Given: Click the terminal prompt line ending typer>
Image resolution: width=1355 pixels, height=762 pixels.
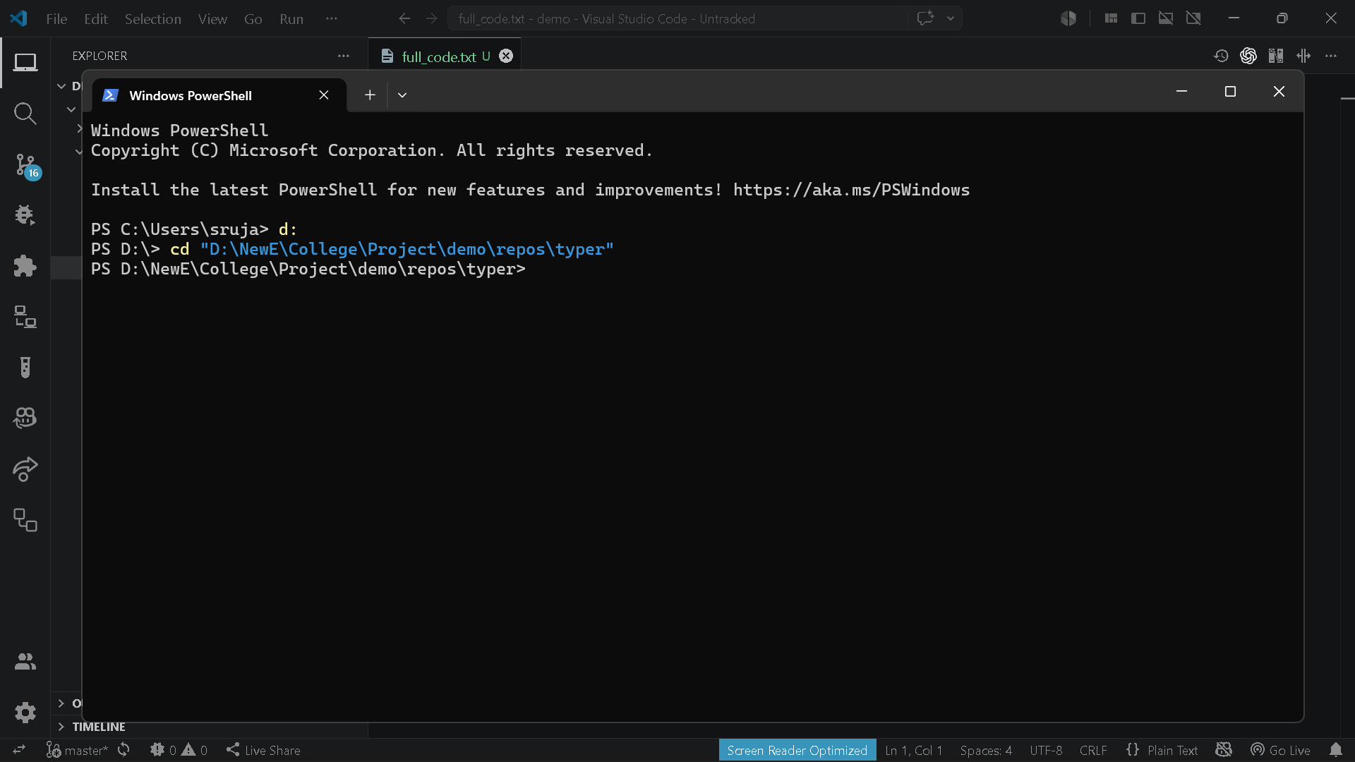Looking at the screenshot, I should click(308, 269).
